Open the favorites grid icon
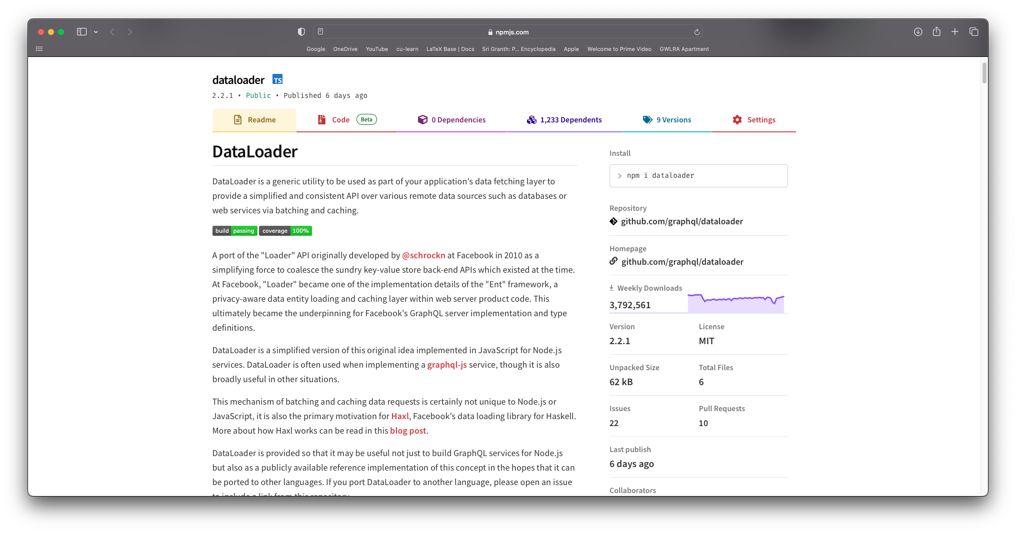Image resolution: width=1016 pixels, height=533 pixels. point(39,49)
